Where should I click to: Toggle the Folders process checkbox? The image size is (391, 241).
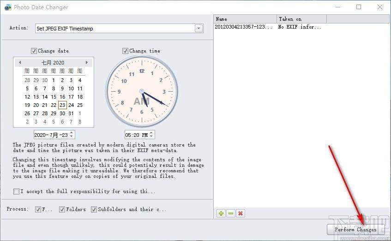click(62, 209)
